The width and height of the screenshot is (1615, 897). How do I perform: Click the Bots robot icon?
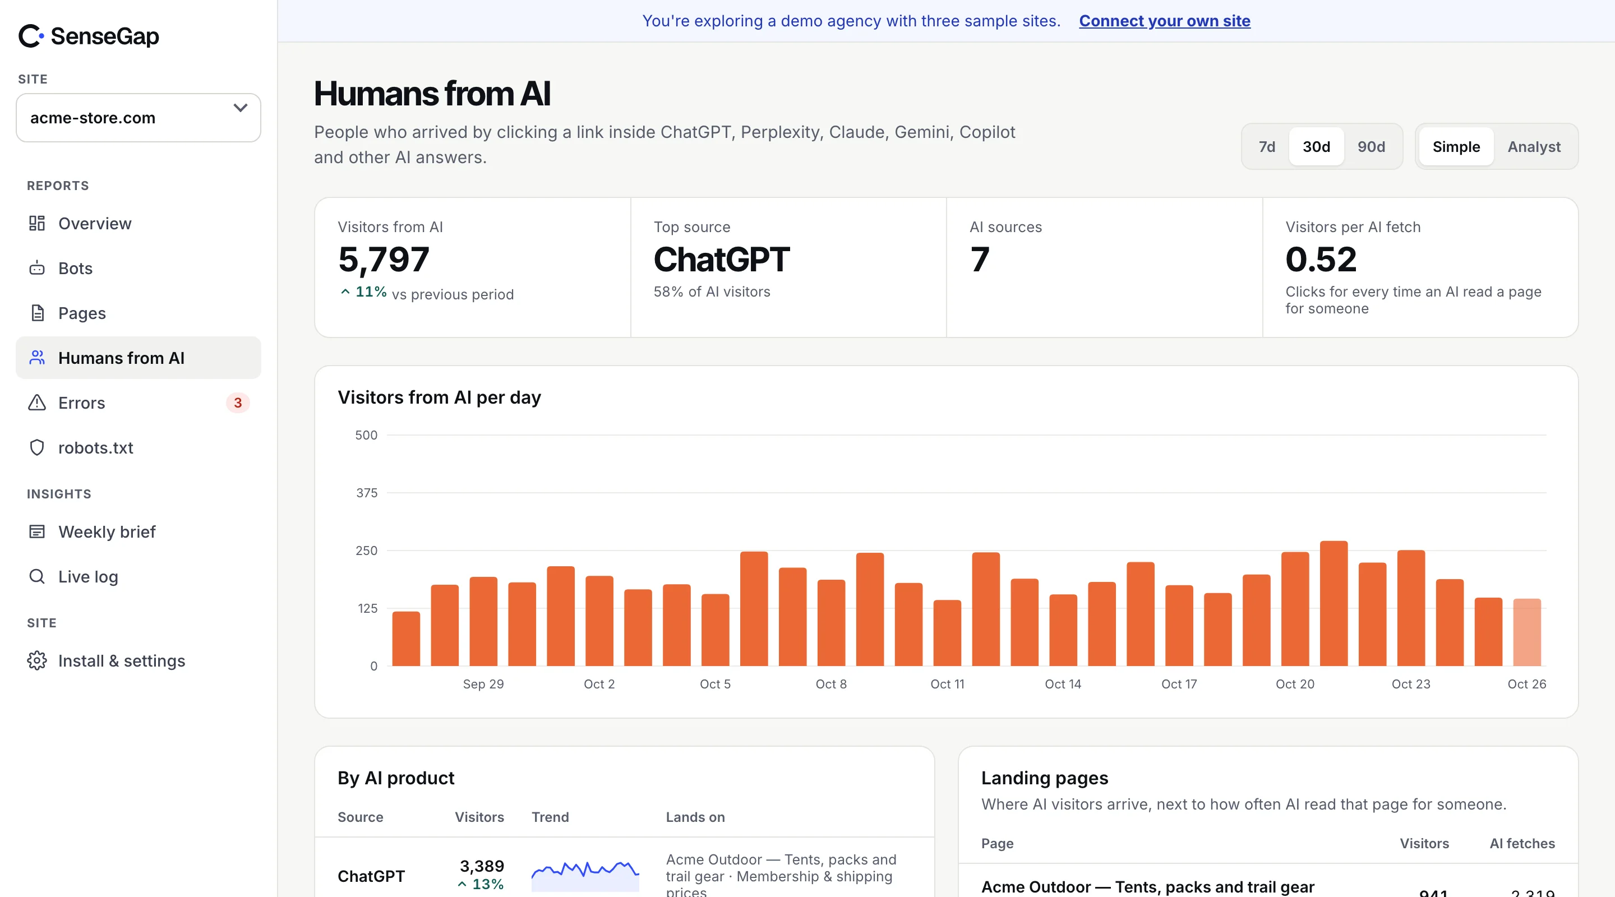[37, 269]
